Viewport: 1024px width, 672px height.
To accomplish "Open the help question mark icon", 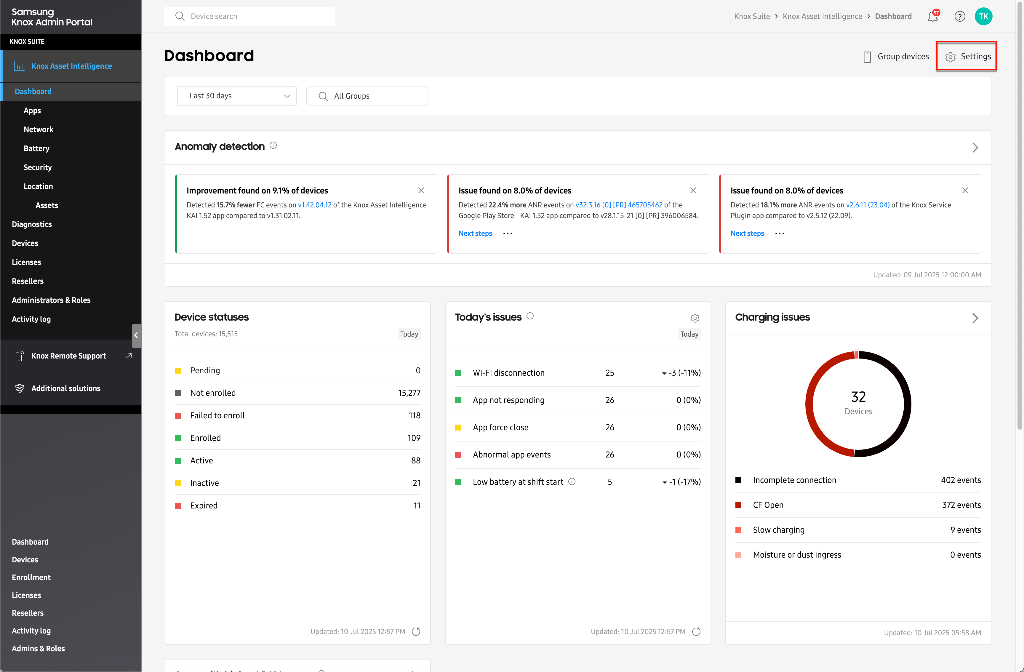I will click(x=960, y=16).
